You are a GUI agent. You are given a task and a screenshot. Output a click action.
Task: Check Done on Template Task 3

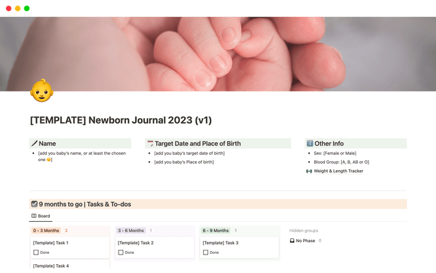click(x=205, y=253)
